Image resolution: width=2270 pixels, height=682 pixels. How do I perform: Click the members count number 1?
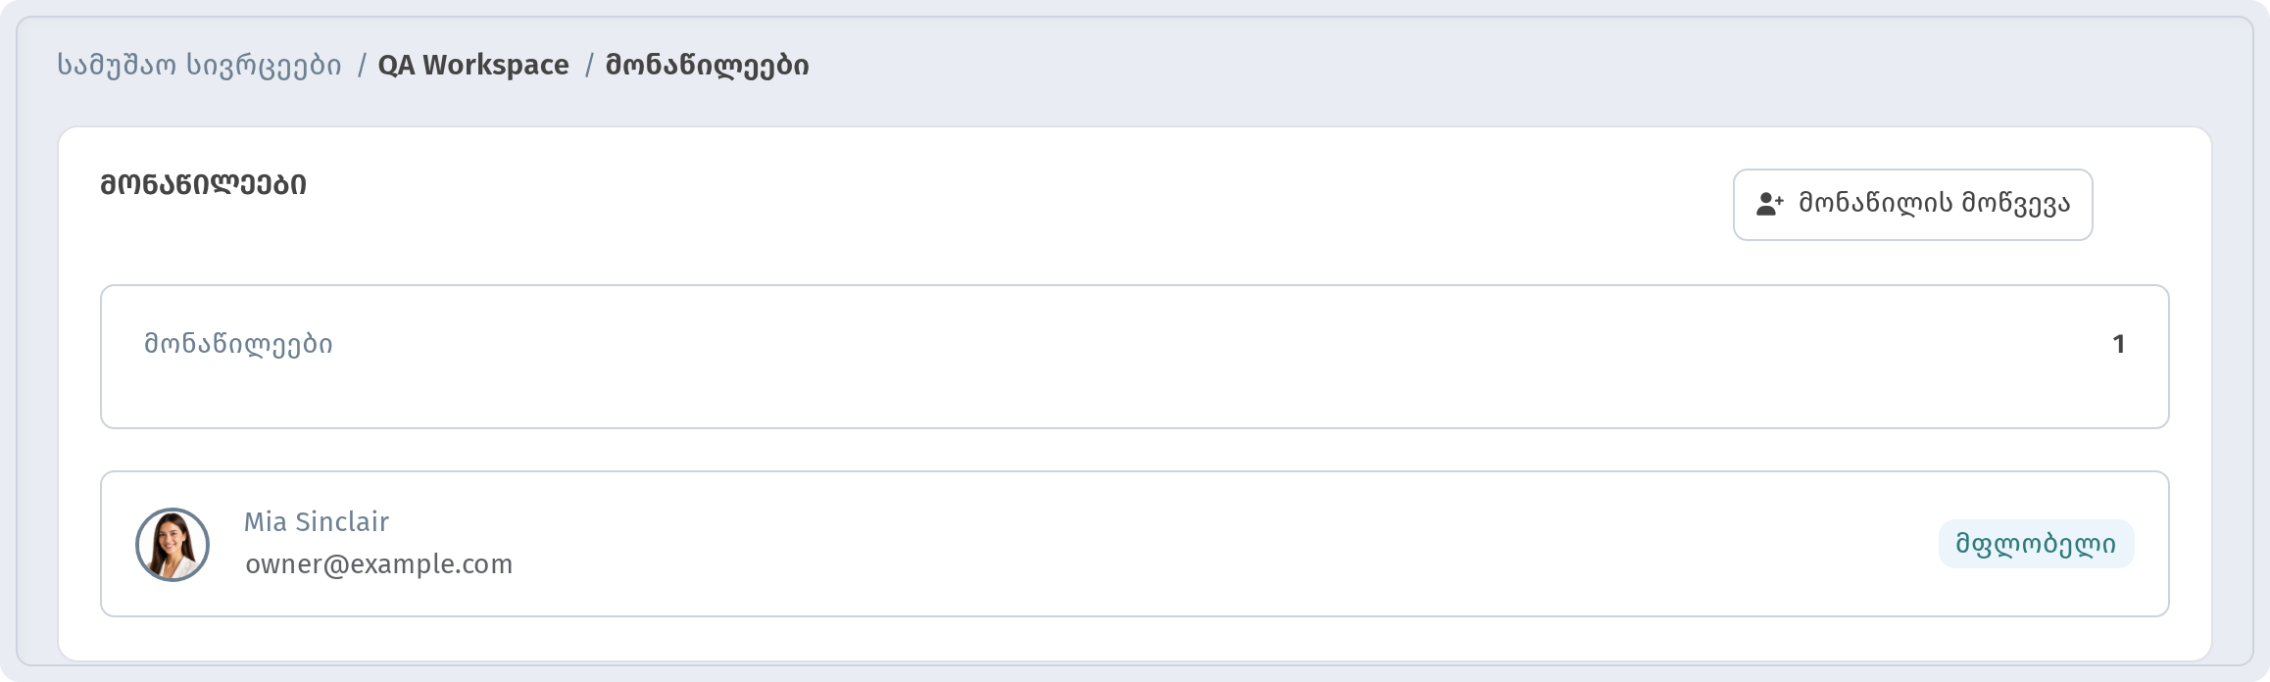pyautogui.click(x=2118, y=344)
